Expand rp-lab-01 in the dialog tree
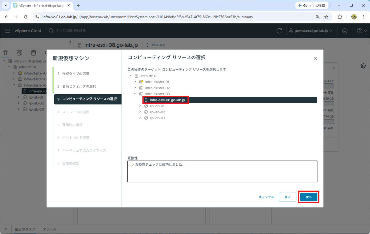 click(140, 106)
